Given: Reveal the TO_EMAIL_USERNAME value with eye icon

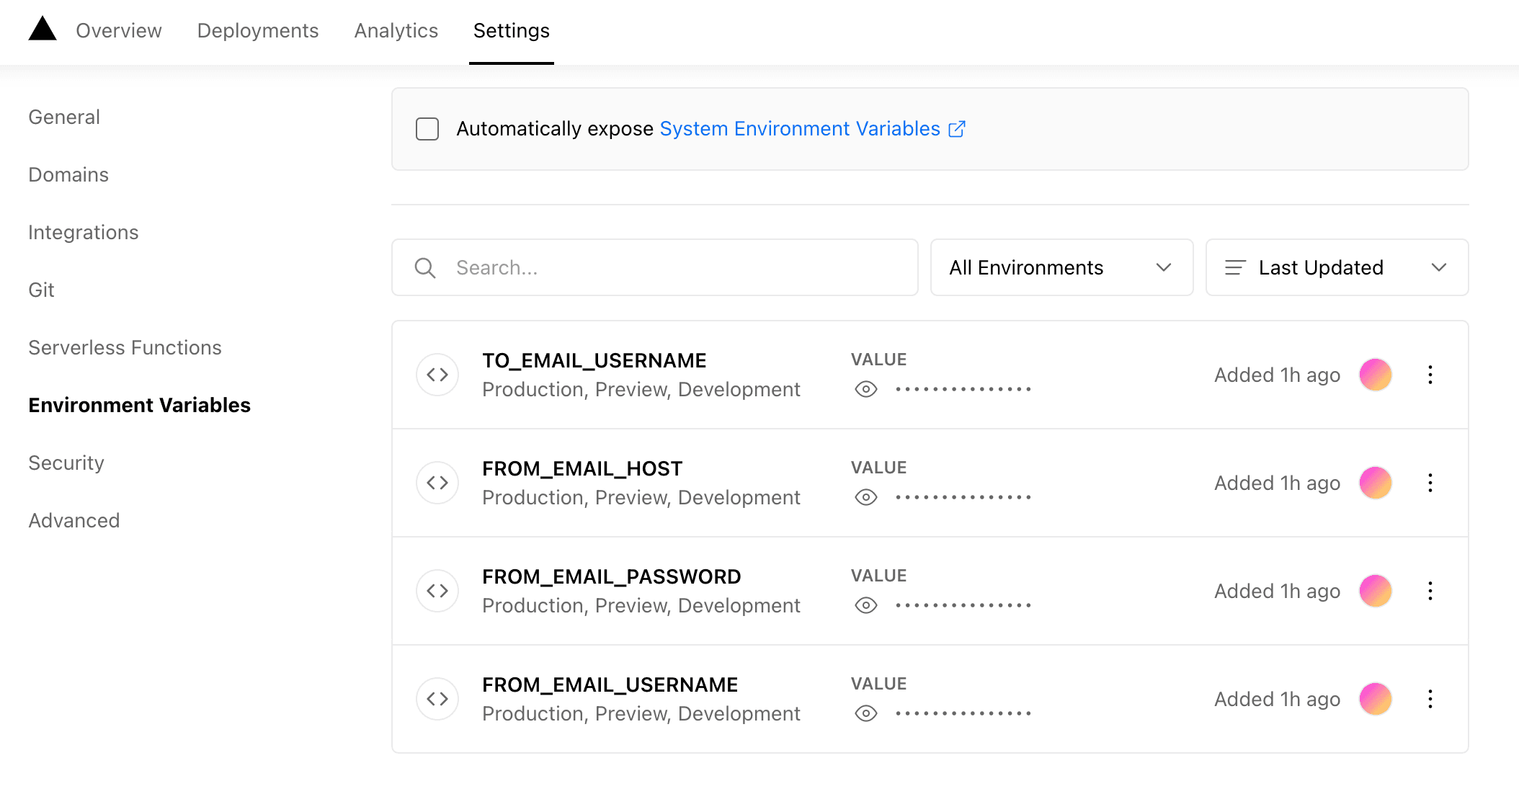Looking at the screenshot, I should point(865,389).
